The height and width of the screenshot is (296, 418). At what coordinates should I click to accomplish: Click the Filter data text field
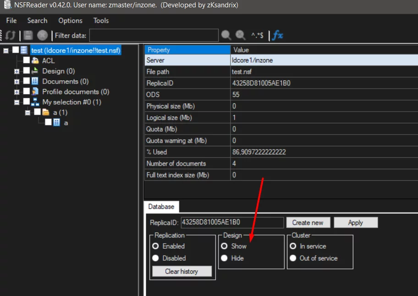(x=154, y=35)
